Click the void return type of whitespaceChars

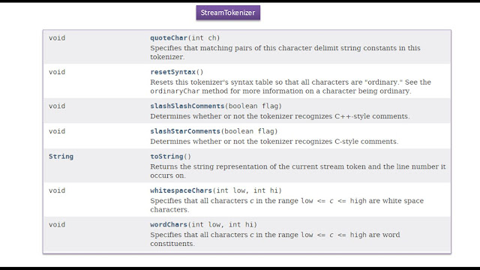pyautogui.click(x=57, y=190)
